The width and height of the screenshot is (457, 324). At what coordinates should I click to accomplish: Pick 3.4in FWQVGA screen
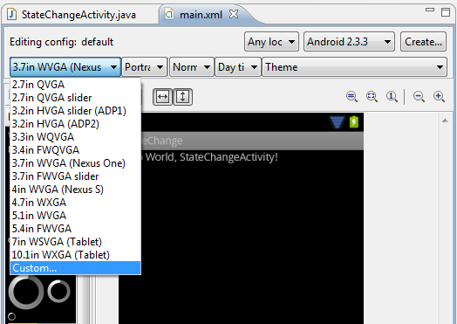coord(75,150)
